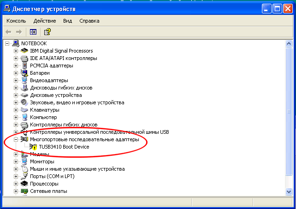Click the scroll down arrow
Viewport: 296px width, 209px height.
coord(289,191)
